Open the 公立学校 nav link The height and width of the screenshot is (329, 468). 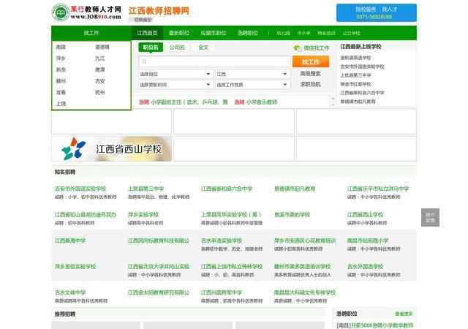pos(351,33)
